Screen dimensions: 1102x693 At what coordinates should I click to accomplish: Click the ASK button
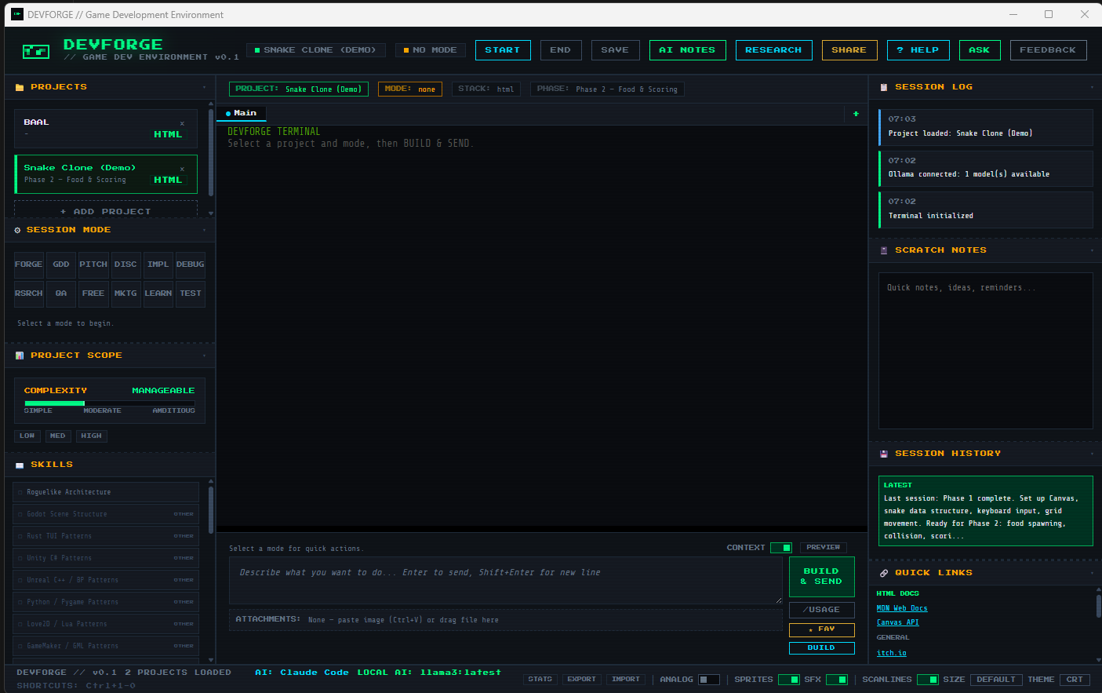[980, 50]
